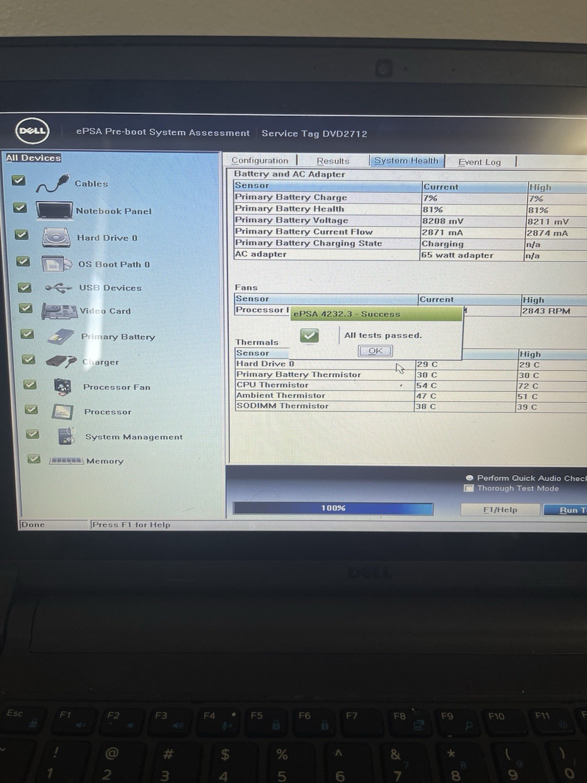Screen dimensions: 587x783
Task: Click the Dell logo in header
Action: coord(32,131)
